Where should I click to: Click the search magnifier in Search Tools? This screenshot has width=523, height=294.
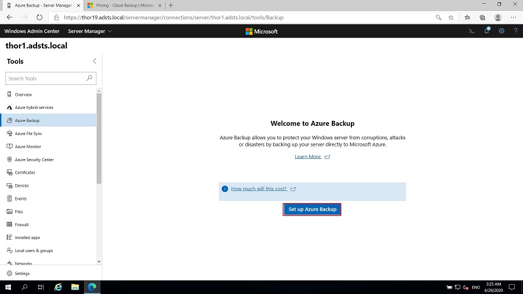pos(89,78)
